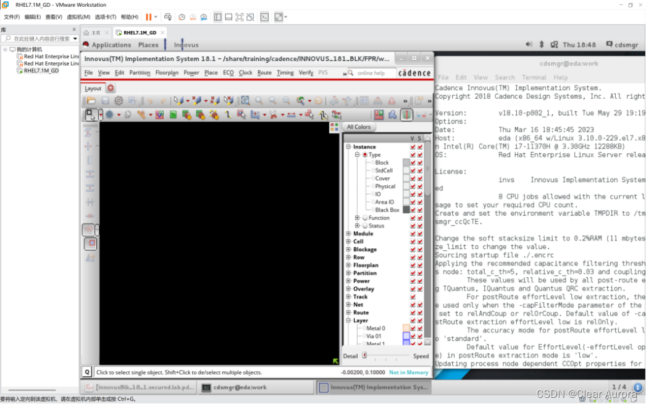The width and height of the screenshot is (646, 404).
Task: Collapse the Instance tree node
Action: (x=348, y=146)
